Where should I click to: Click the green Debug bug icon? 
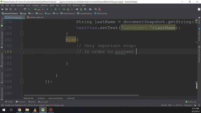(x=56, y=9)
